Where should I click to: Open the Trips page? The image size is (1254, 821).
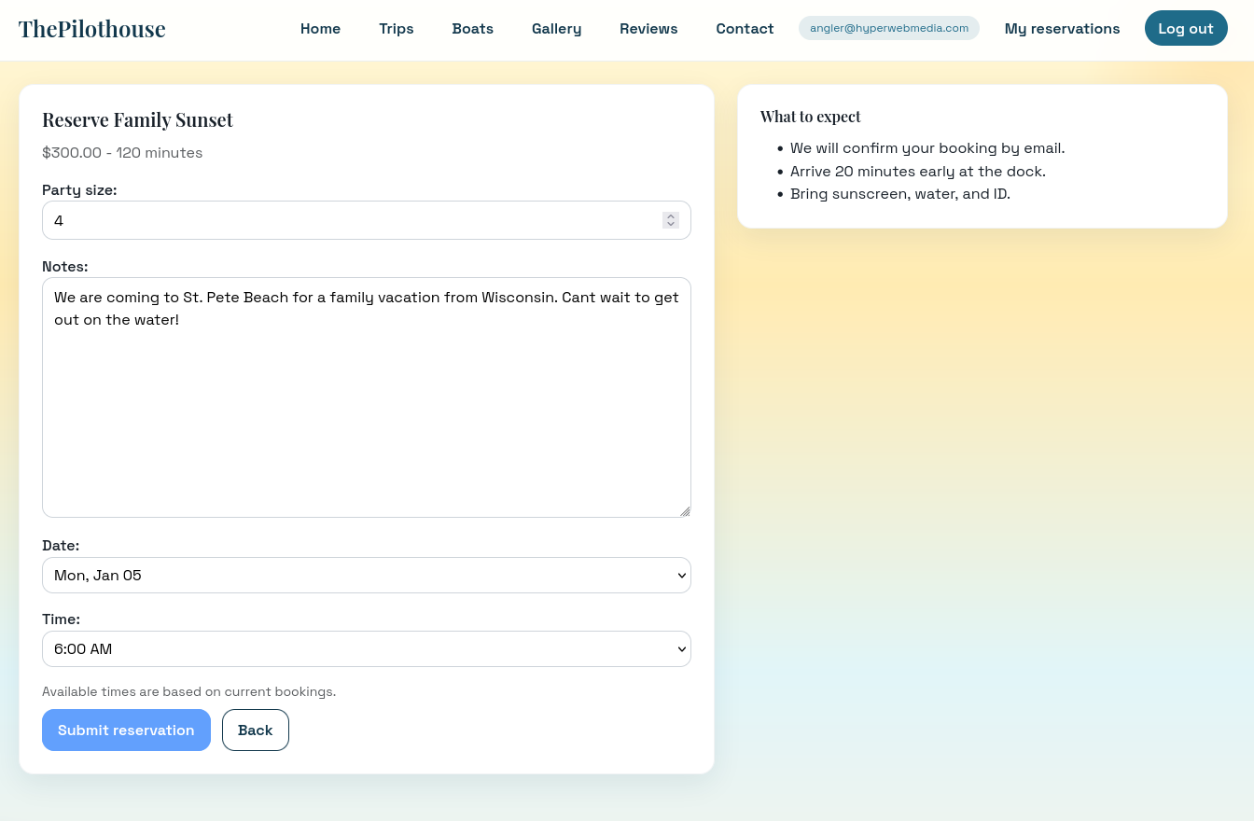click(x=396, y=28)
